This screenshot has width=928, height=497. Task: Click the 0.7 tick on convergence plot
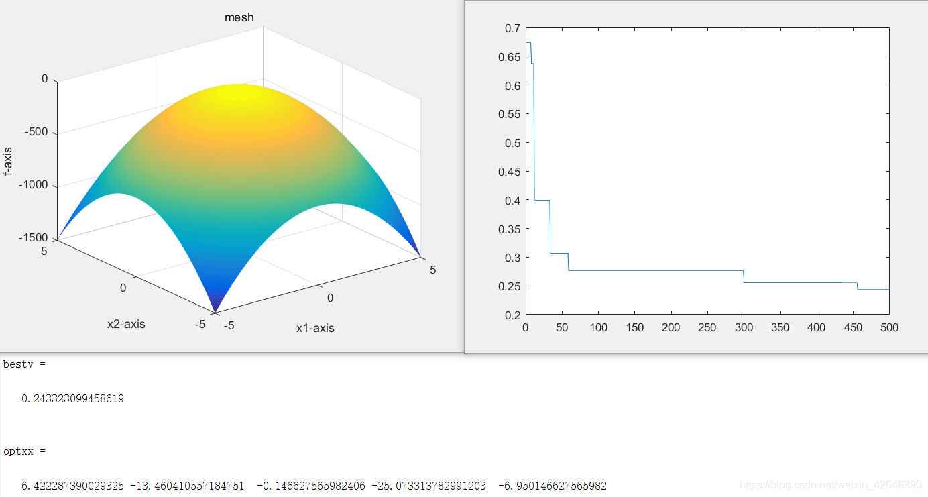coord(513,28)
